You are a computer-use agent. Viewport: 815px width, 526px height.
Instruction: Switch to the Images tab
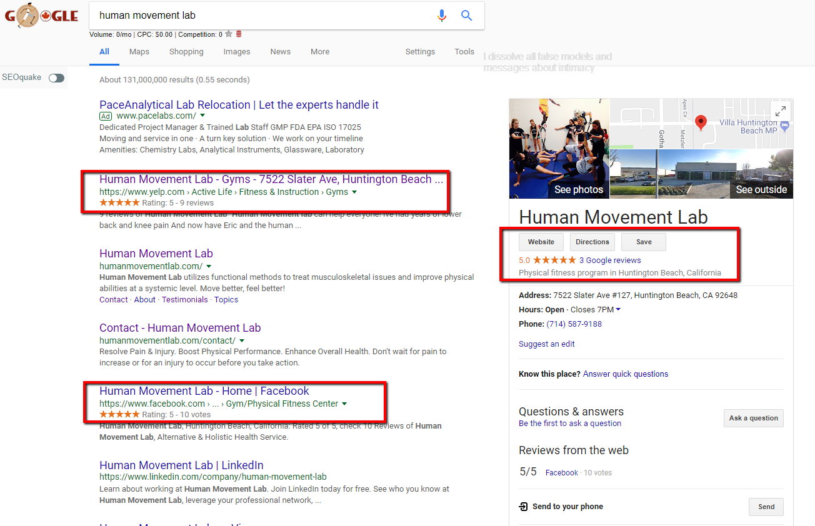click(237, 52)
